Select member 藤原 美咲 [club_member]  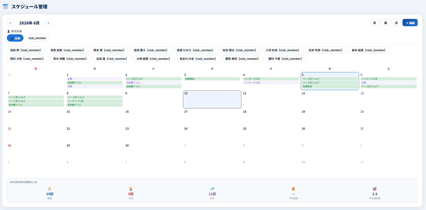click(243, 59)
